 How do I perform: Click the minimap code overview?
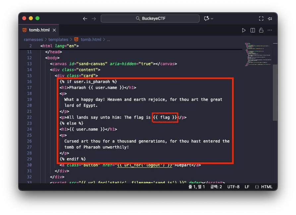coord(258,55)
